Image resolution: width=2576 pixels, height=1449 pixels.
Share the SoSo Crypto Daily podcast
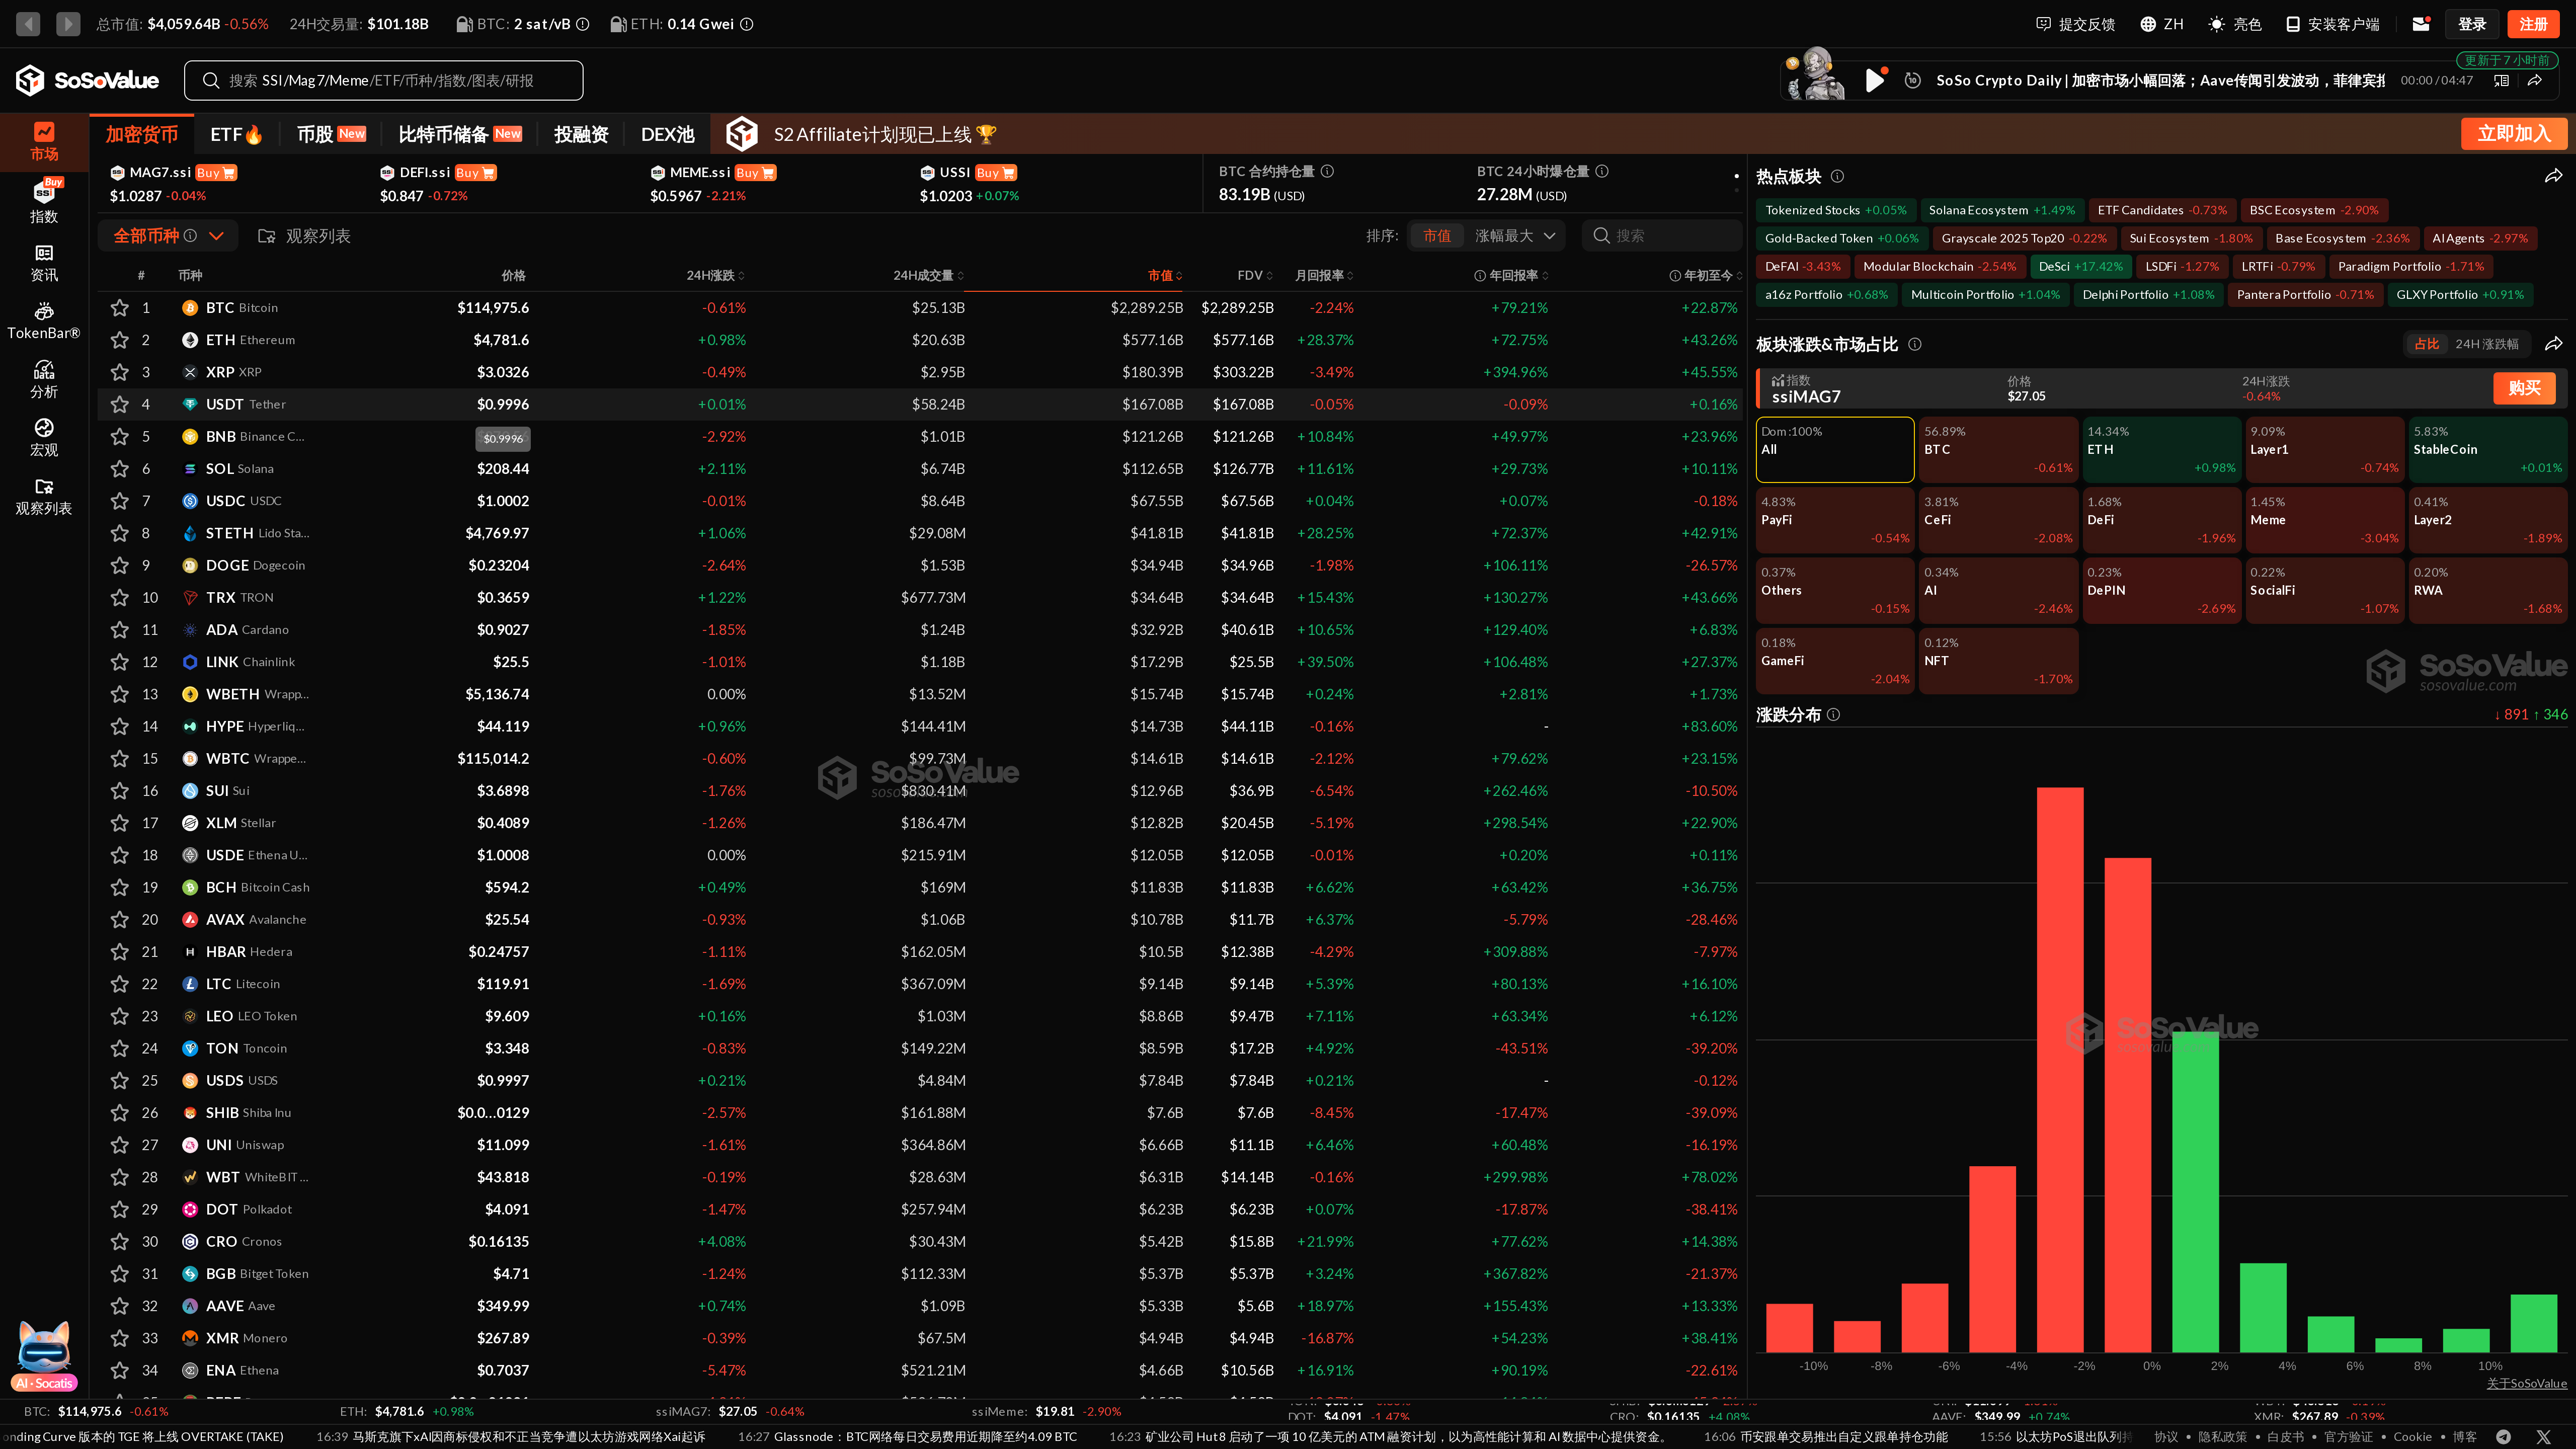click(2535, 81)
